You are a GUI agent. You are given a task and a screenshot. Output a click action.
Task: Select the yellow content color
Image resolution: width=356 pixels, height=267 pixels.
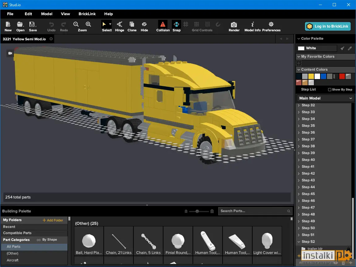pos(311,76)
